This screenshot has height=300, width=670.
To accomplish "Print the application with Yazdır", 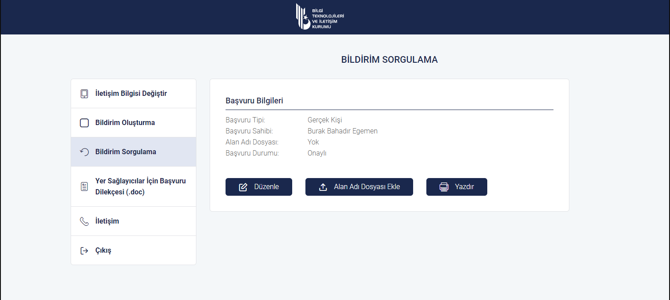I will tap(457, 187).
